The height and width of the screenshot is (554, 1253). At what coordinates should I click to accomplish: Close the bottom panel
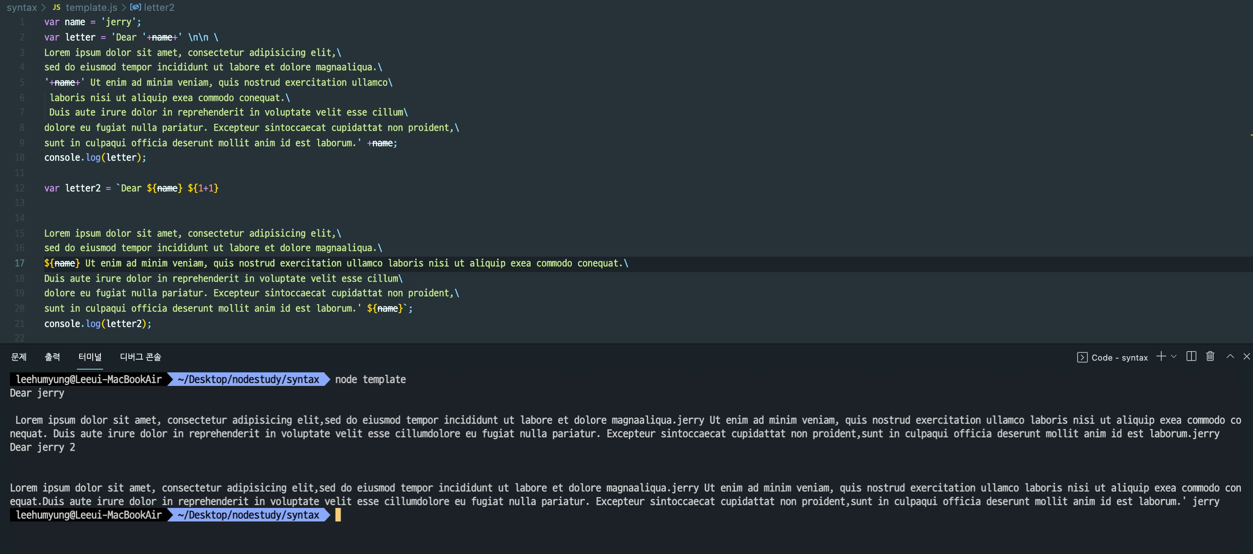[x=1247, y=357]
